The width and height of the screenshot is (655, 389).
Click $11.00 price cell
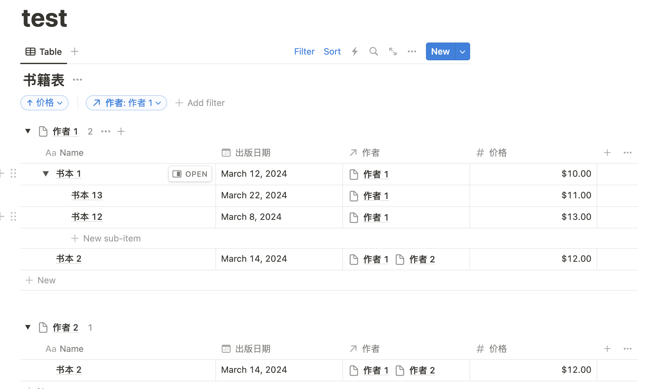533,195
